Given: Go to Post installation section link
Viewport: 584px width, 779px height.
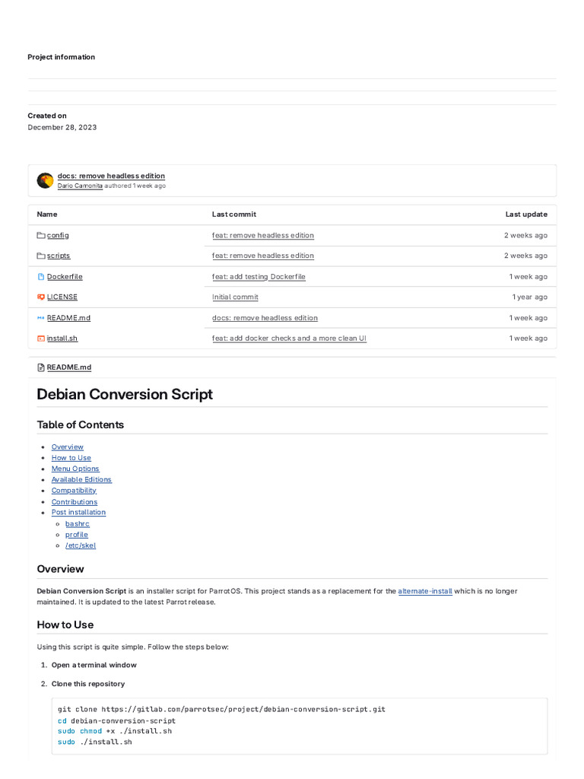Looking at the screenshot, I should click(78, 513).
